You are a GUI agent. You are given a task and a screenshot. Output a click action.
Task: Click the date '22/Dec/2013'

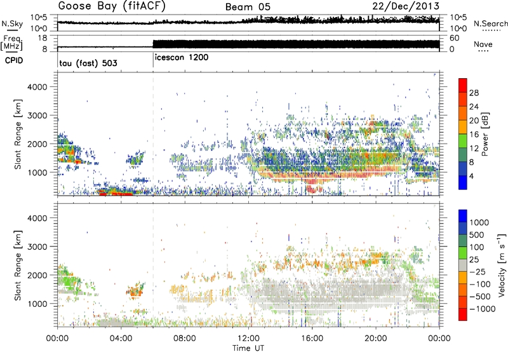pos(406,6)
